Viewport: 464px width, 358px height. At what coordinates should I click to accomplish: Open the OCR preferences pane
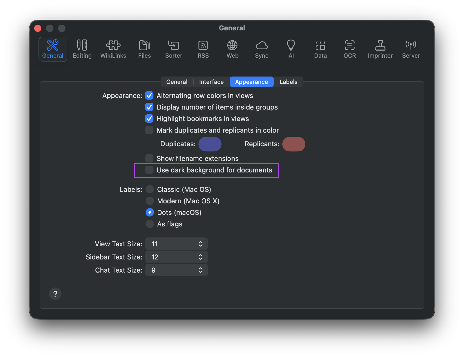(350, 49)
